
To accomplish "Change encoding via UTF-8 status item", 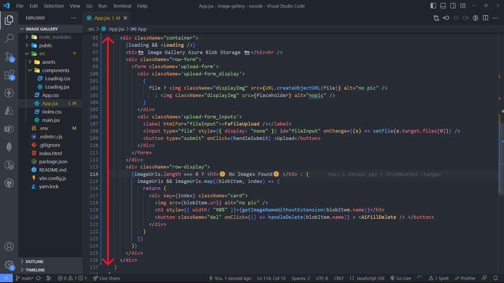I will tap(322, 278).
